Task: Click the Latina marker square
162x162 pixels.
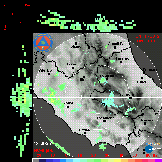Action: click(x=85, y=133)
